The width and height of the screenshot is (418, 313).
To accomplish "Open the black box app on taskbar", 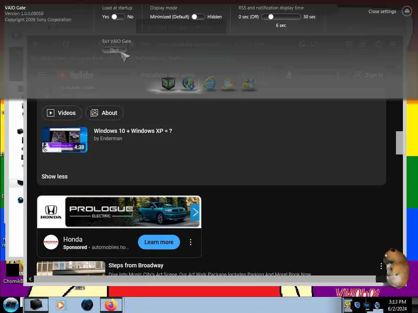I will 36,305.
